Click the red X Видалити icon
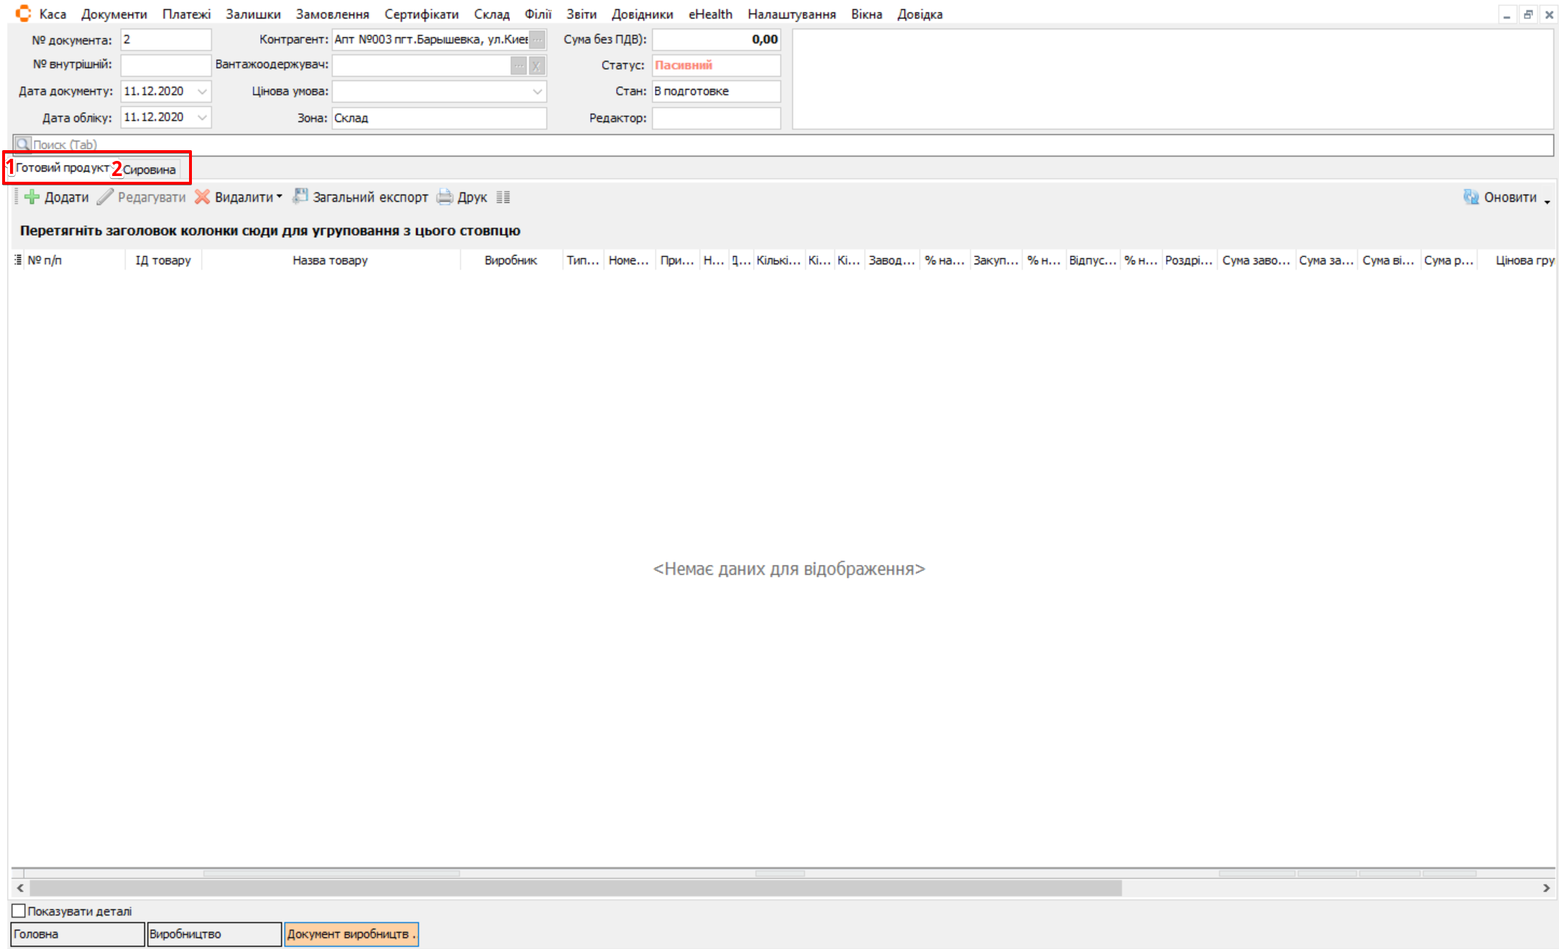The image size is (1559, 949). tap(203, 197)
